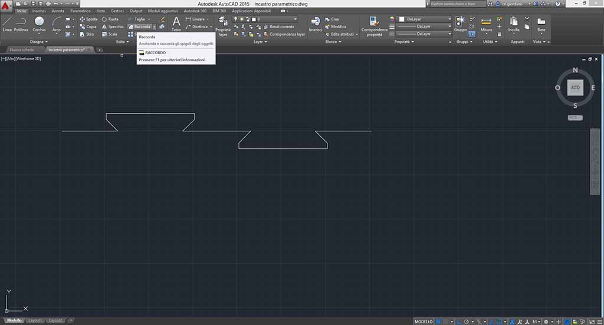
Task: Click Corrispondenza proprietà match properties icon
Action: pyautogui.click(x=374, y=26)
